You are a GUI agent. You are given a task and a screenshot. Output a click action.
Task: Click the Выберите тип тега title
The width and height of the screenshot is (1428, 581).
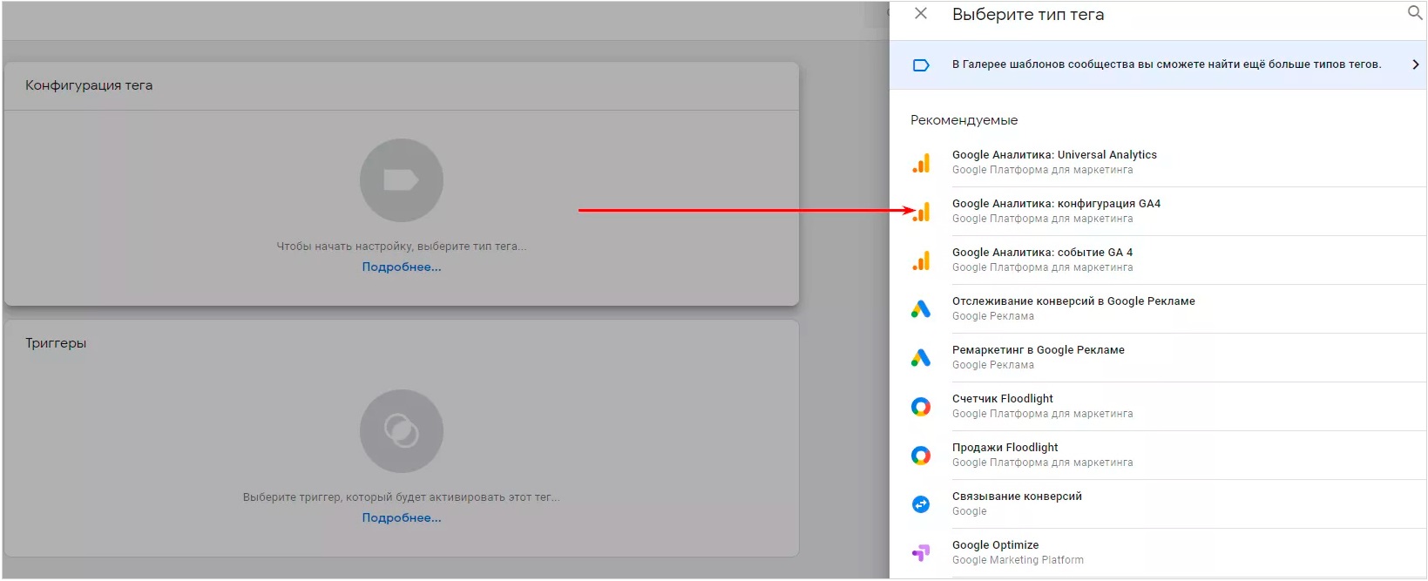pos(1028,14)
